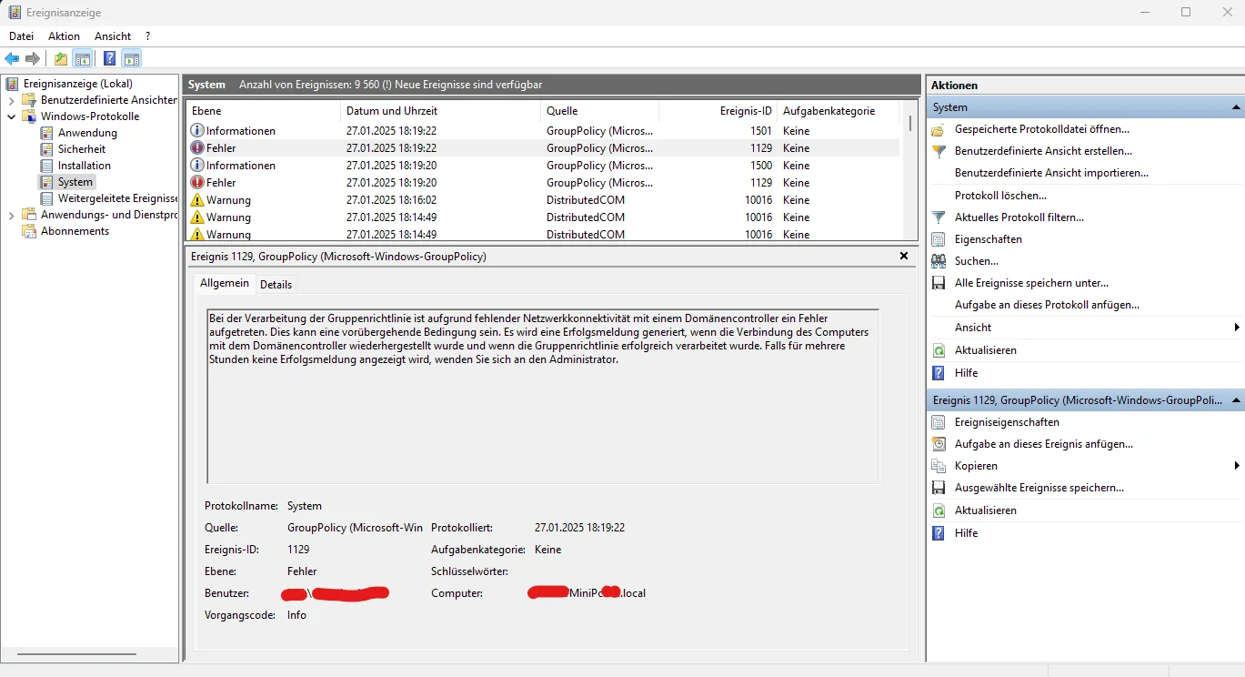Open the Kopieren submenu arrow
This screenshot has width=1245, height=677.
1237,466
